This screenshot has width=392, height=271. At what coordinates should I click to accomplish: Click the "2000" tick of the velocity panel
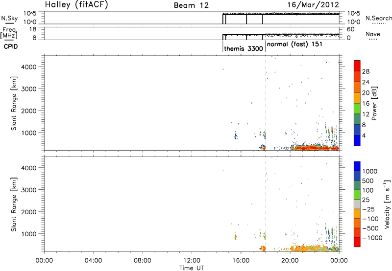pyautogui.click(x=29, y=212)
